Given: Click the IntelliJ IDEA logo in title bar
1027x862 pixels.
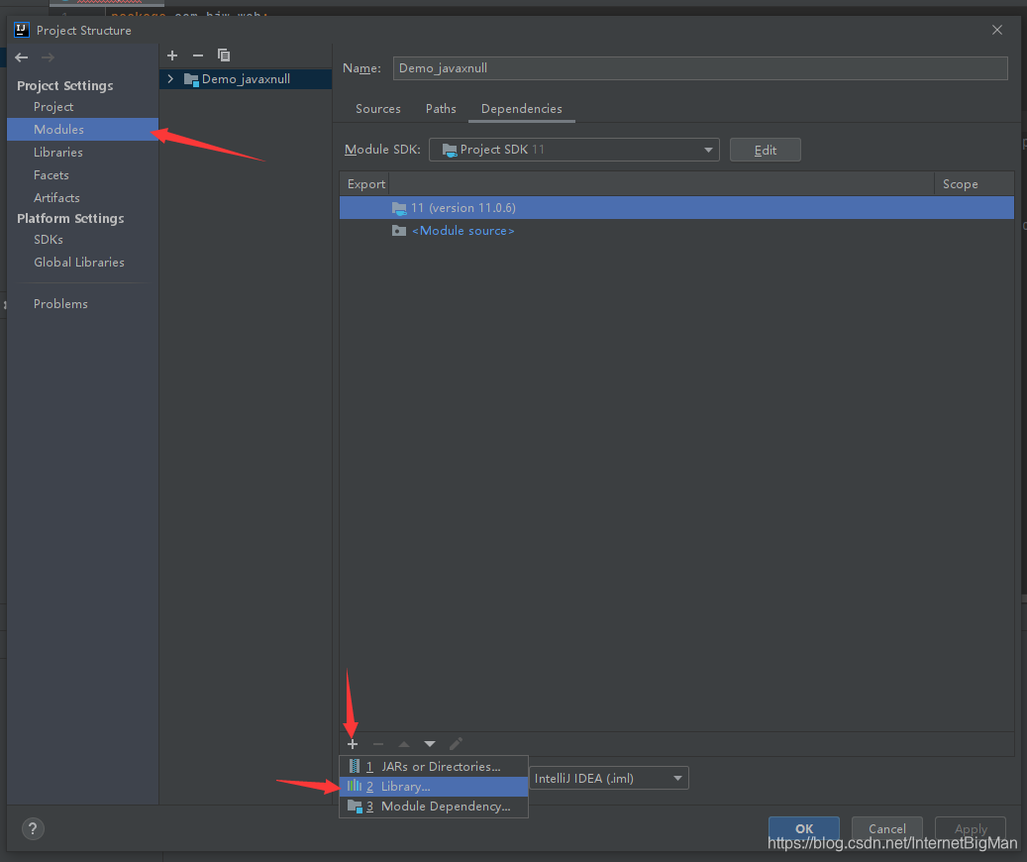Looking at the screenshot, I should tap(22, 30).
